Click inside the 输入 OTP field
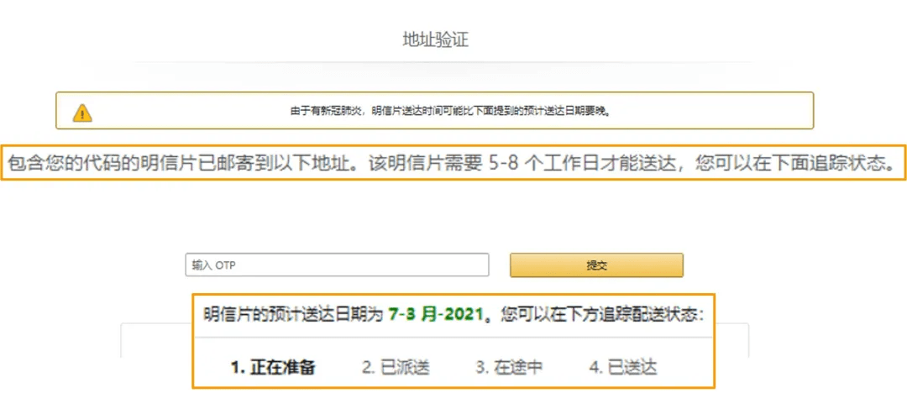The height and width of the screenshot is (409, 907). [337, 265]
